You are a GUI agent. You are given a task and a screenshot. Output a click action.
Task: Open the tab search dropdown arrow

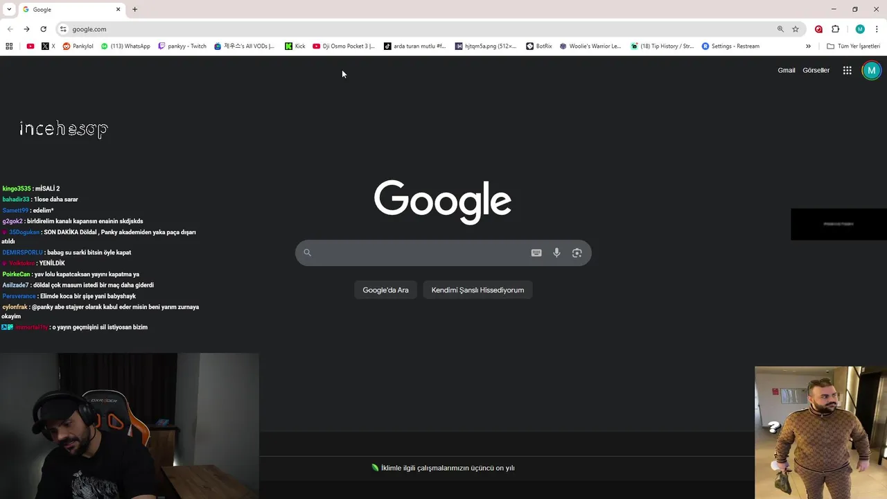(9, 10)
